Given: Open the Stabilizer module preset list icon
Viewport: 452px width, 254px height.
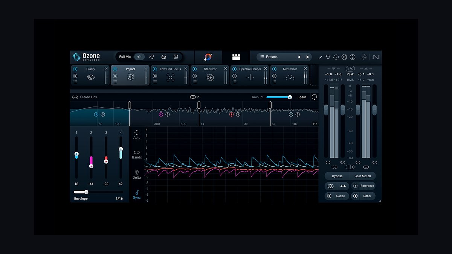Looking at the screenshot, I should (195, 82).
